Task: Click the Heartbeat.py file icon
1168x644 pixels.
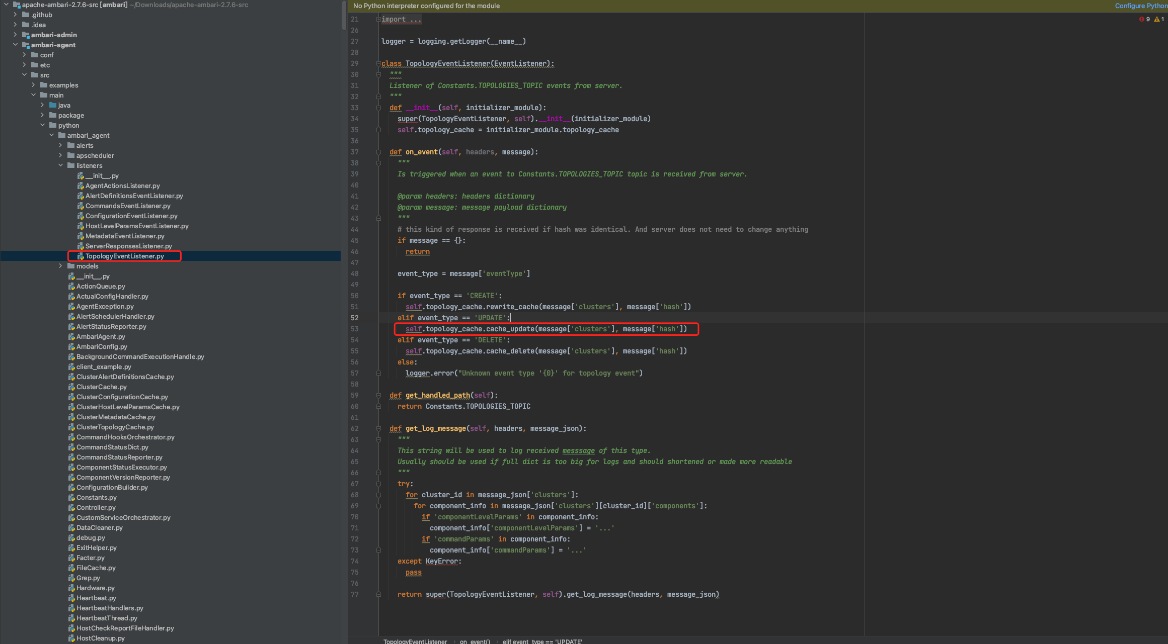Action: 71,598
